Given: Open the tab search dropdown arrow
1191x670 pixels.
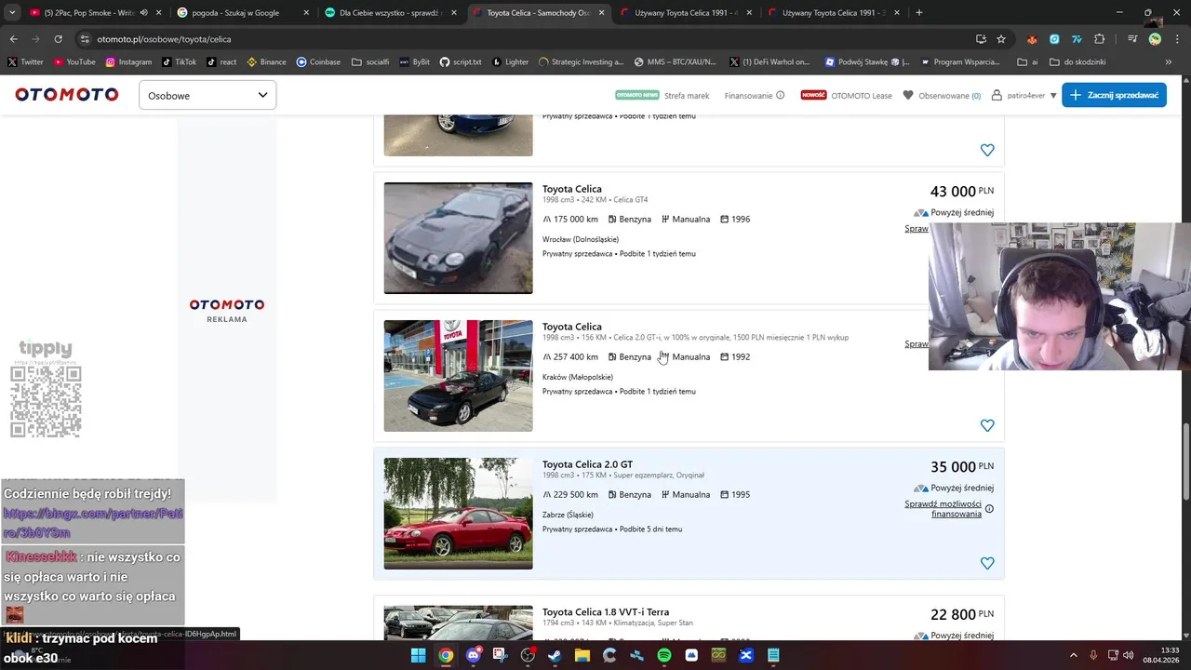Looking at the screenshot, I should click(12, 13).
